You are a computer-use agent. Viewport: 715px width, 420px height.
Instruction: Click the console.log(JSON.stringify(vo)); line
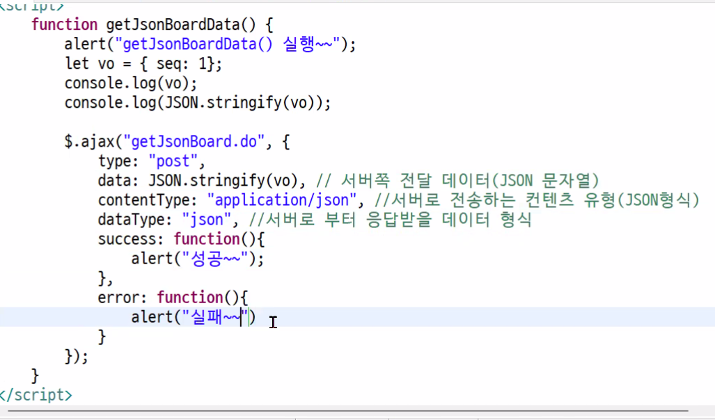click(x=198, y=103)
